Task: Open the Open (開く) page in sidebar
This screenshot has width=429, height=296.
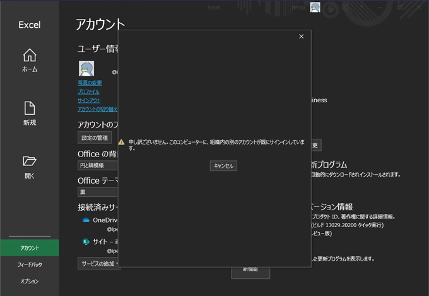Action: pos(30,167)
